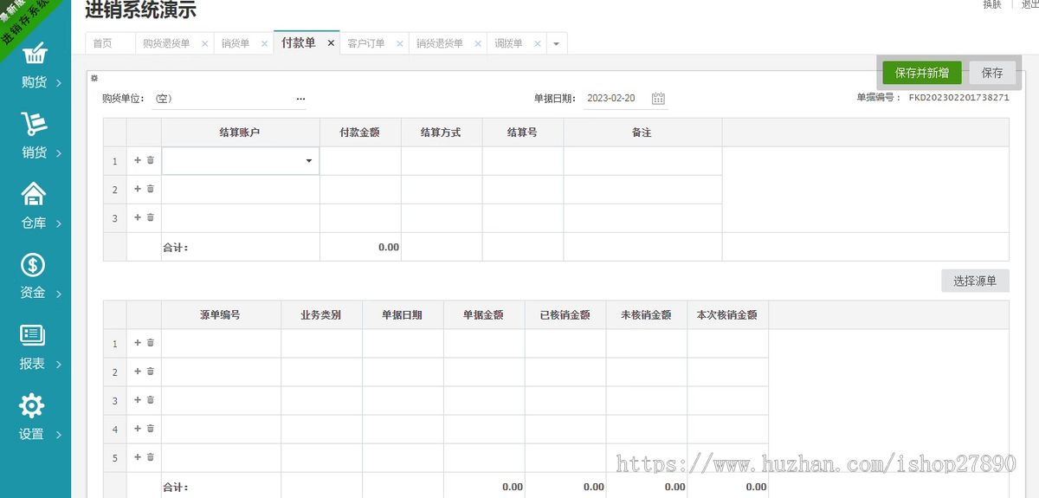Open the calendar icon beside 单据日期
The height and width of the screenshot is (498, 1039).
(658, 99)
